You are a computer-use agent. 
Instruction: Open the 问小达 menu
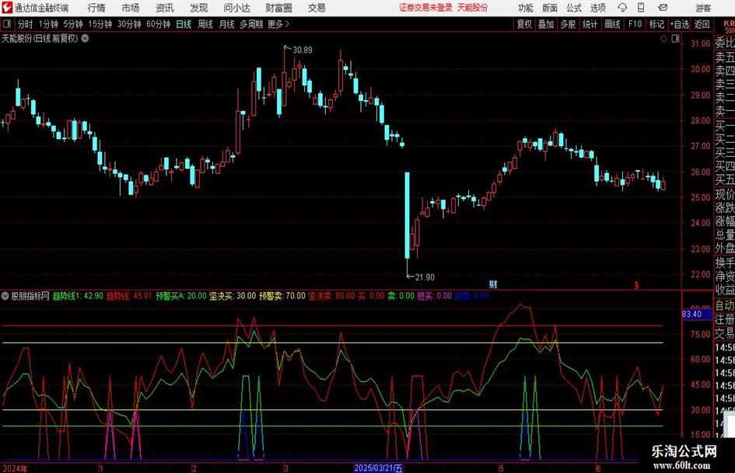pyautogui.click(x=236, y=8)
